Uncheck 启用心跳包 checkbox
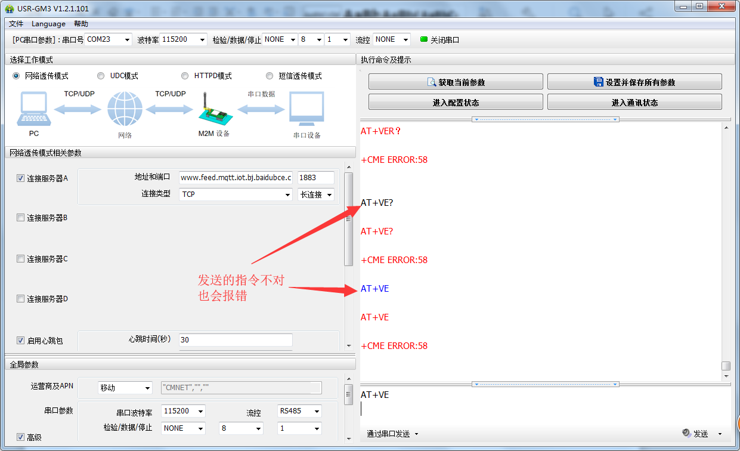This screenshot has height=451, width=740. (x=21, y=341)
